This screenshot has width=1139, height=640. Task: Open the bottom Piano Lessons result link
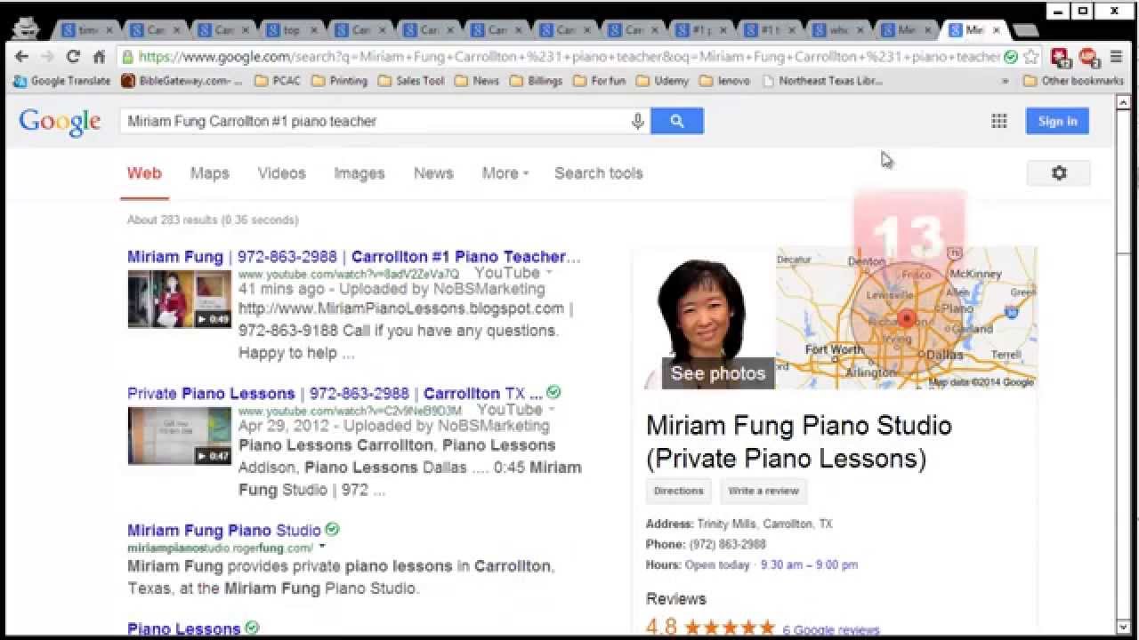(183, 628)
